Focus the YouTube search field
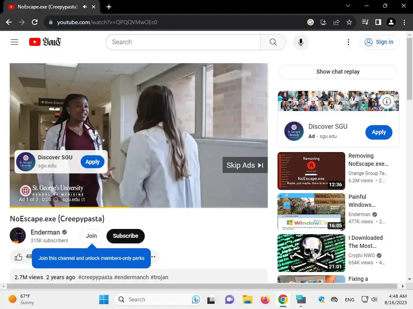This screenshot has width=413, height=309. tap(183, 42)
